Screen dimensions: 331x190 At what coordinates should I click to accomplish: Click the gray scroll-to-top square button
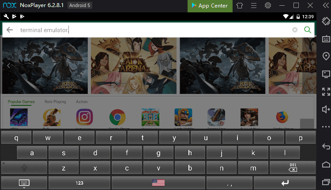click(307, 123)
